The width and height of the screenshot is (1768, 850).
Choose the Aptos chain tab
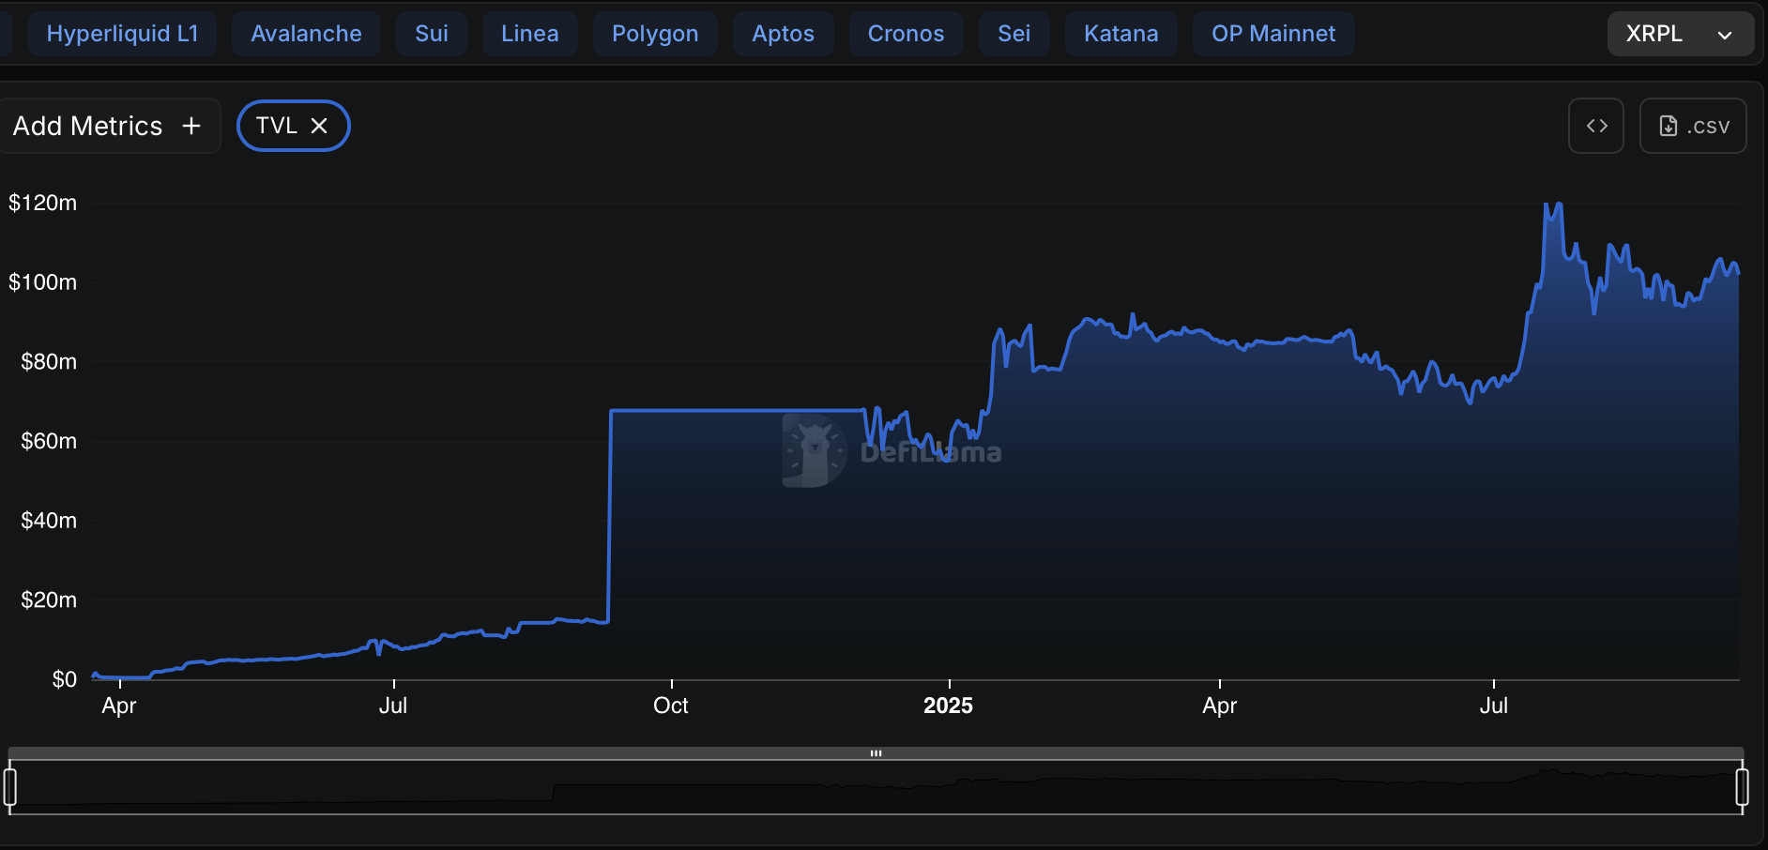point(784,34)
